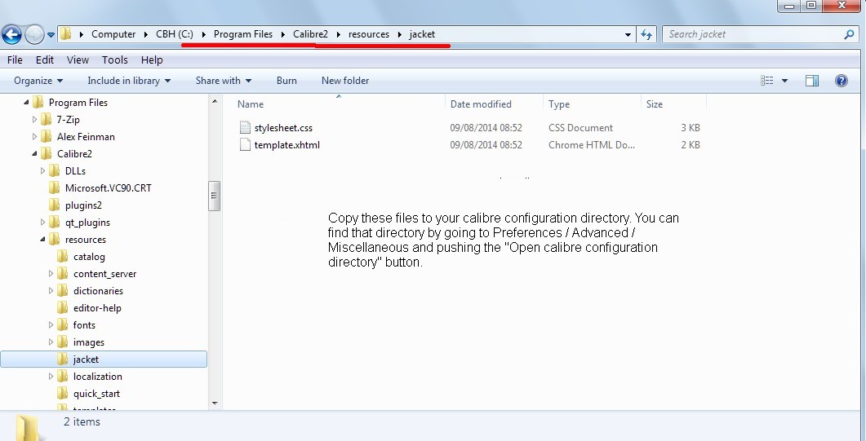The image size is (866, 441).
Task: Select the jacket folder in tree
Action: click(104, 359)
